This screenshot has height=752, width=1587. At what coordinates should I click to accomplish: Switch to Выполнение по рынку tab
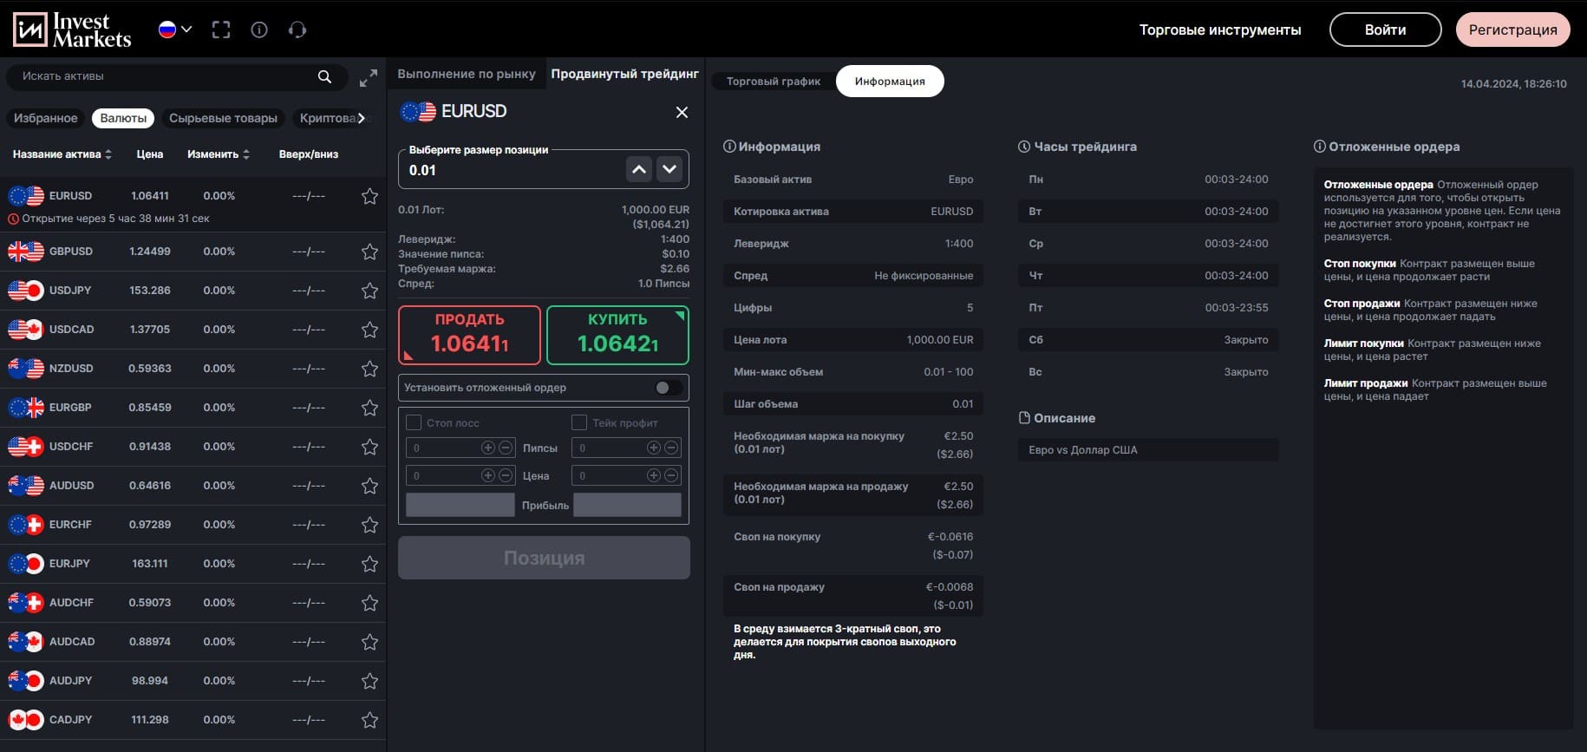pyautogui.click(x=467, y=74)
